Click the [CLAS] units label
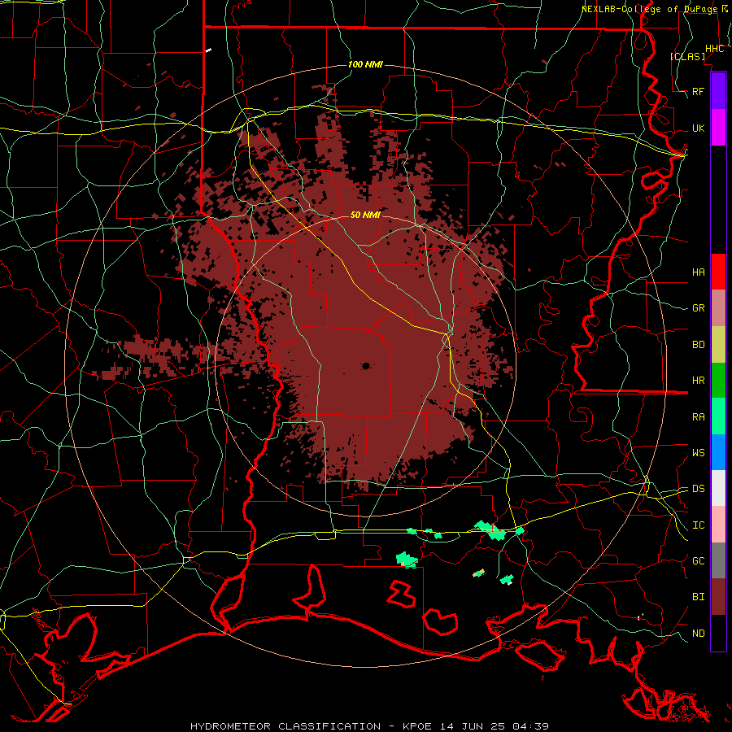Screen dimensions: 732x732 coord(687,57)
